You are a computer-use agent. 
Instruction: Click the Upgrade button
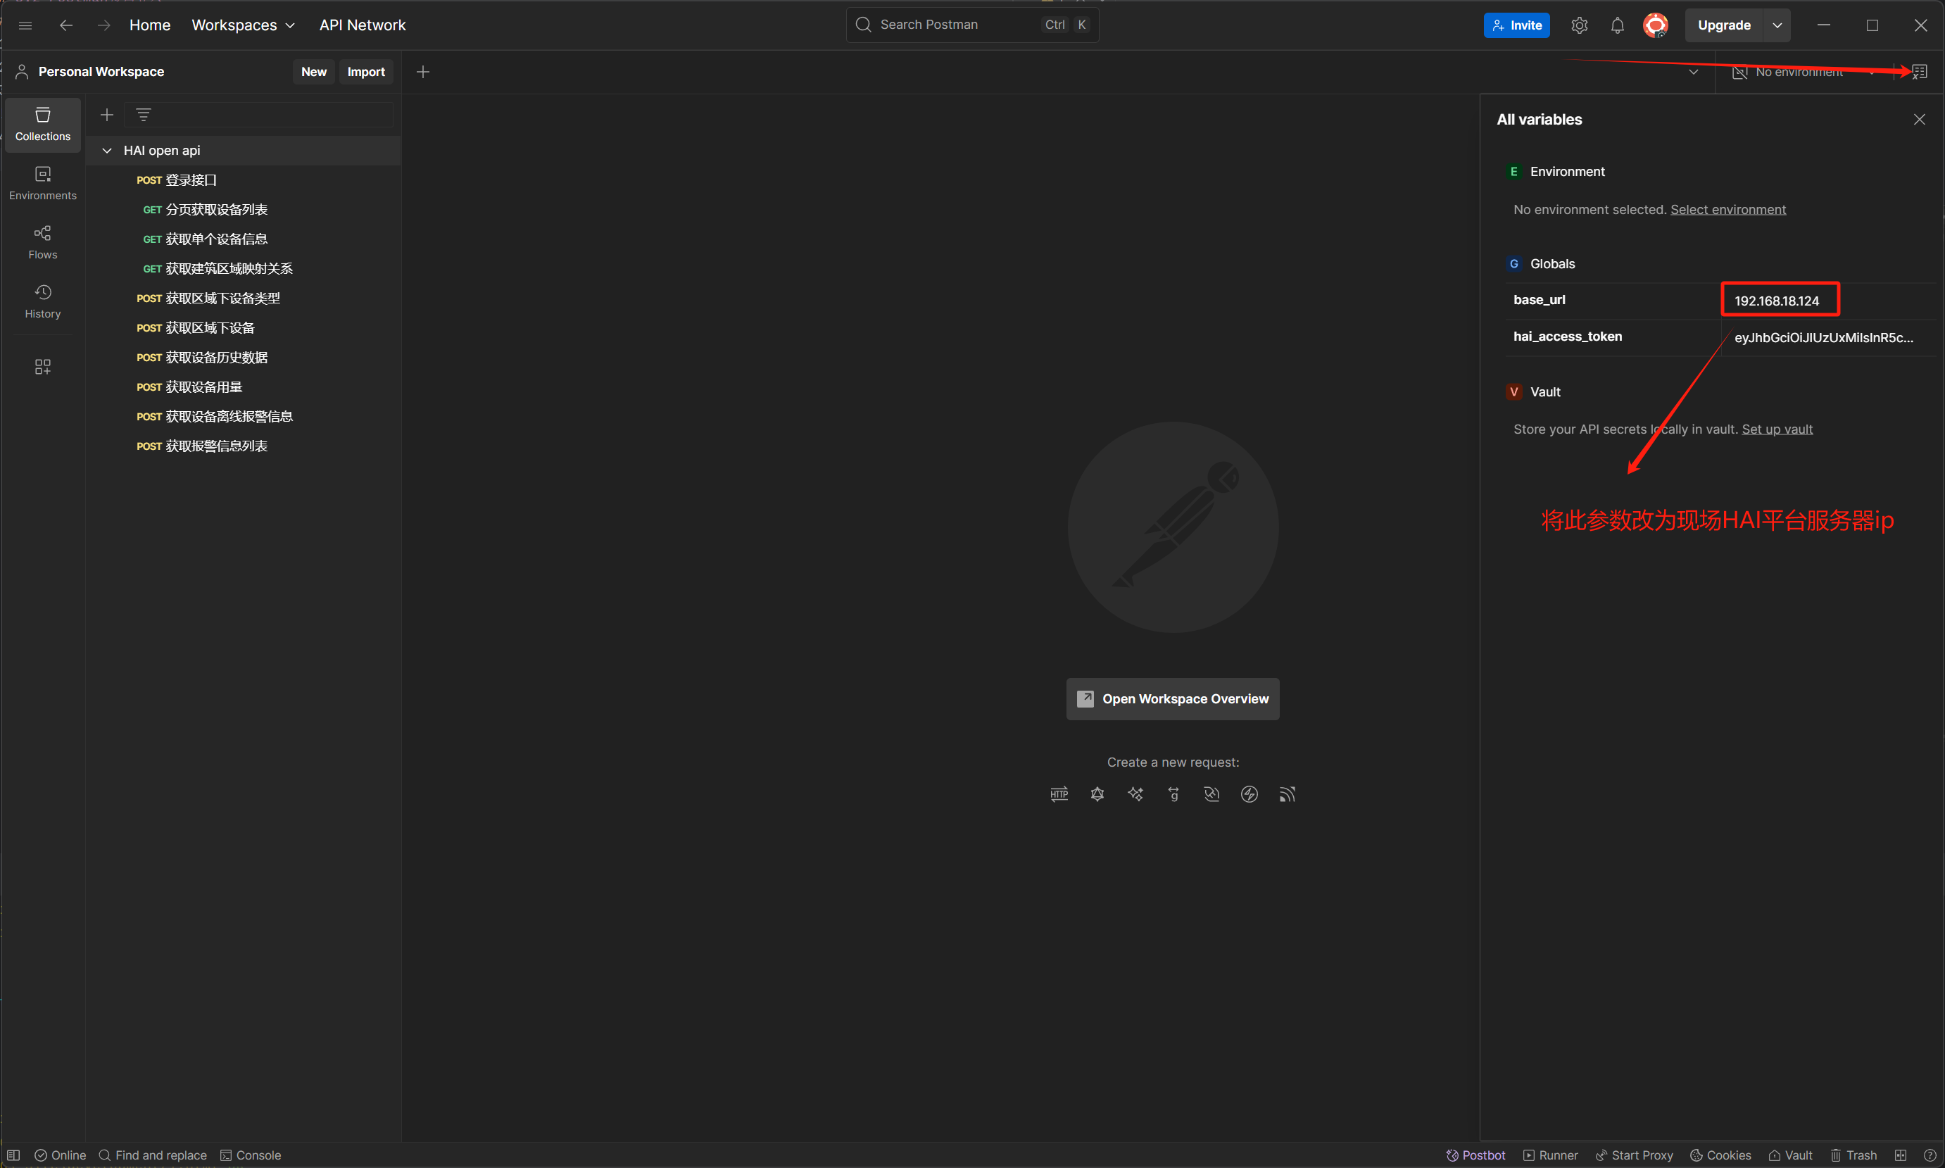[1724, 25]
